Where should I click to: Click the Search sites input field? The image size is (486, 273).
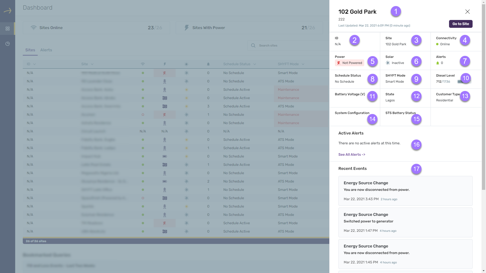pos(289,45)
